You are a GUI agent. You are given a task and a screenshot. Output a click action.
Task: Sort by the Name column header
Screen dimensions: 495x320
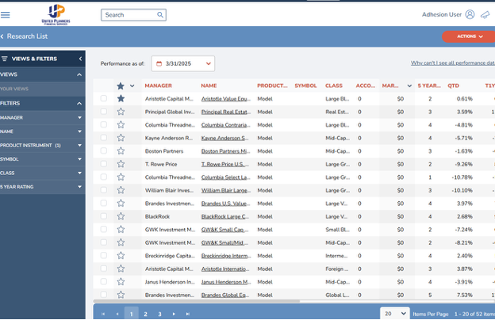click(209, 86)
